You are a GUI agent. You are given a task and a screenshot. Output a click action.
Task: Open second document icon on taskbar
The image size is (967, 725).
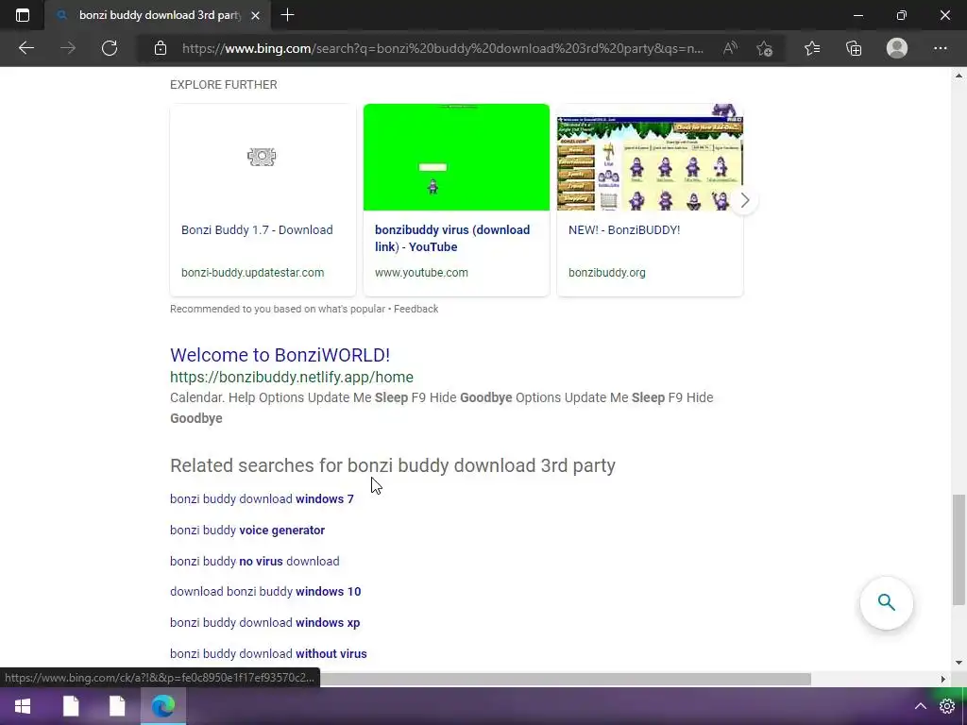tap(117, 706)
